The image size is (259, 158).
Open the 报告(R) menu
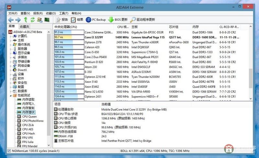tap(38, 13)
